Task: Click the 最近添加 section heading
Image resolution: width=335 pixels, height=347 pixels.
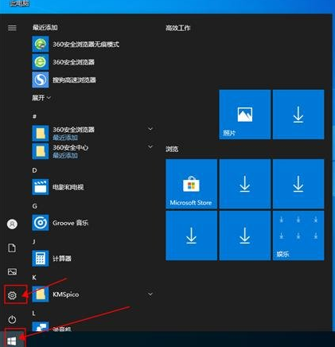Action: click(45, 27)
